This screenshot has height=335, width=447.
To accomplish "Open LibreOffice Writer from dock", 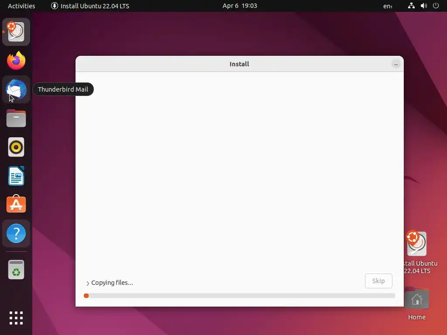I will coord(16,176).
